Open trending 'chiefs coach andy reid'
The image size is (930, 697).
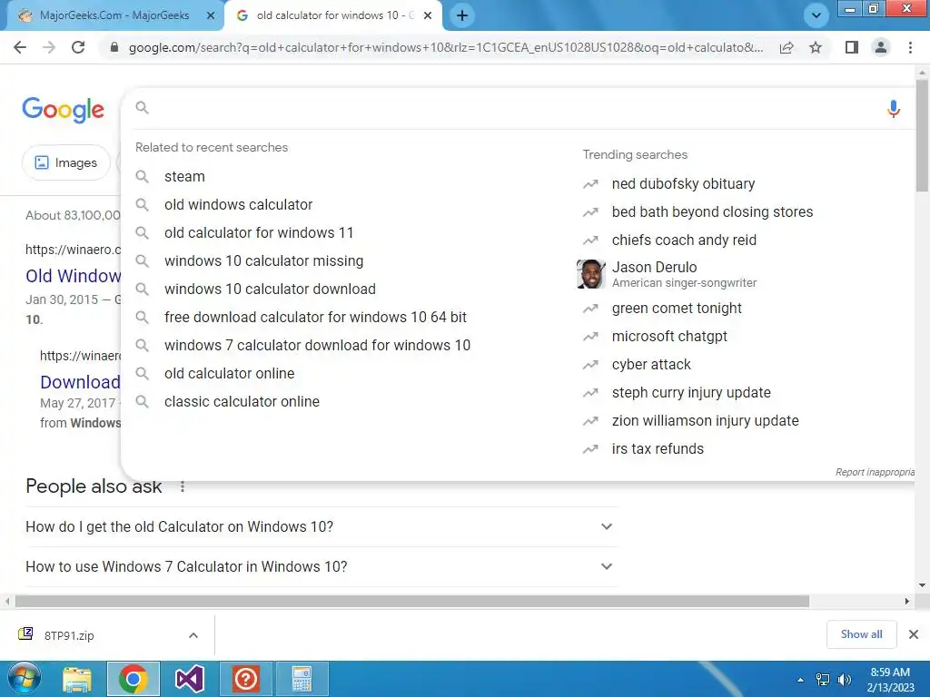[684, 240]
